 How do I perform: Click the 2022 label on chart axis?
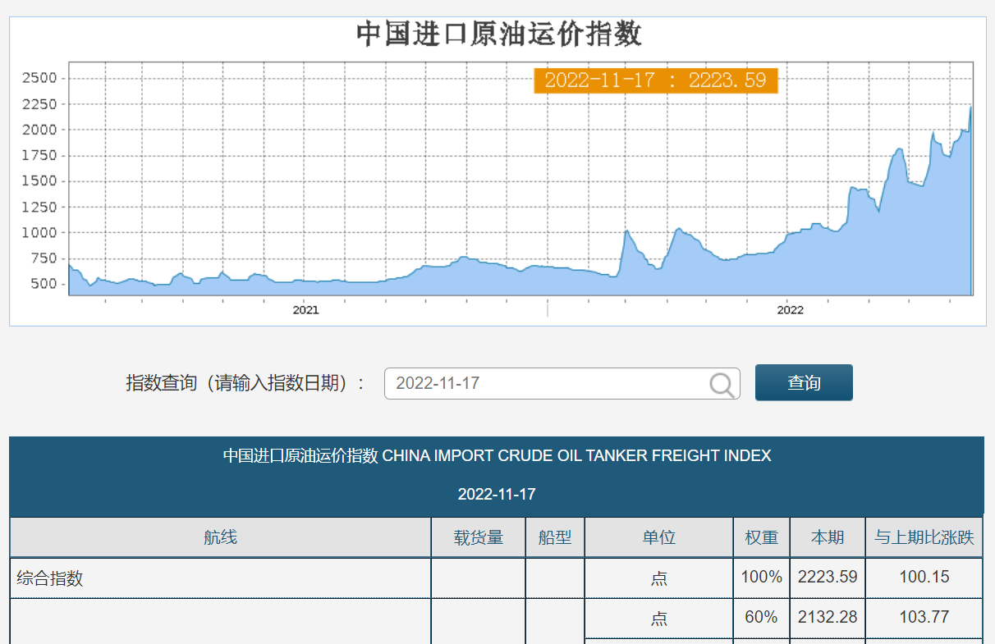pyautogui.click(x=790, y=310)
